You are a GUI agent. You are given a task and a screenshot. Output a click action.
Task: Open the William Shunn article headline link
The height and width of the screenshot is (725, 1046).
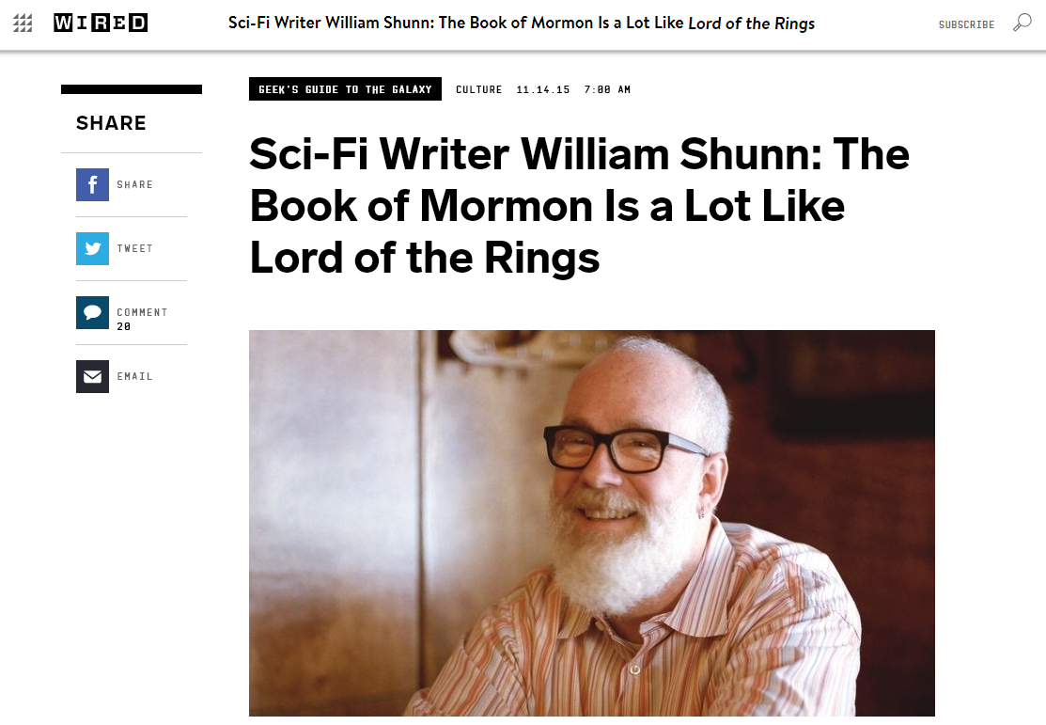click(578, 207)
